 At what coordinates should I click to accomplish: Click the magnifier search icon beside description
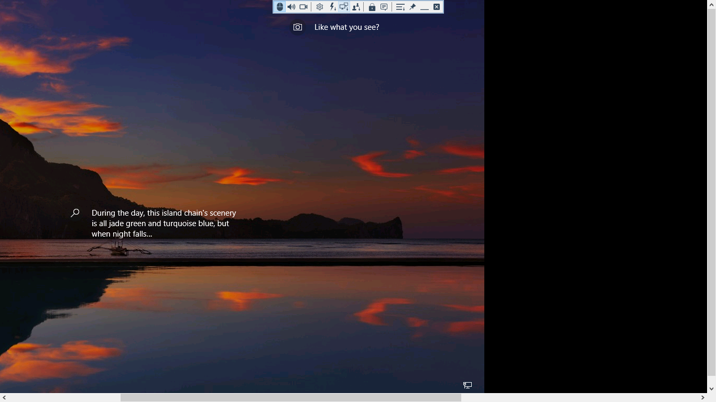point(75,213)
